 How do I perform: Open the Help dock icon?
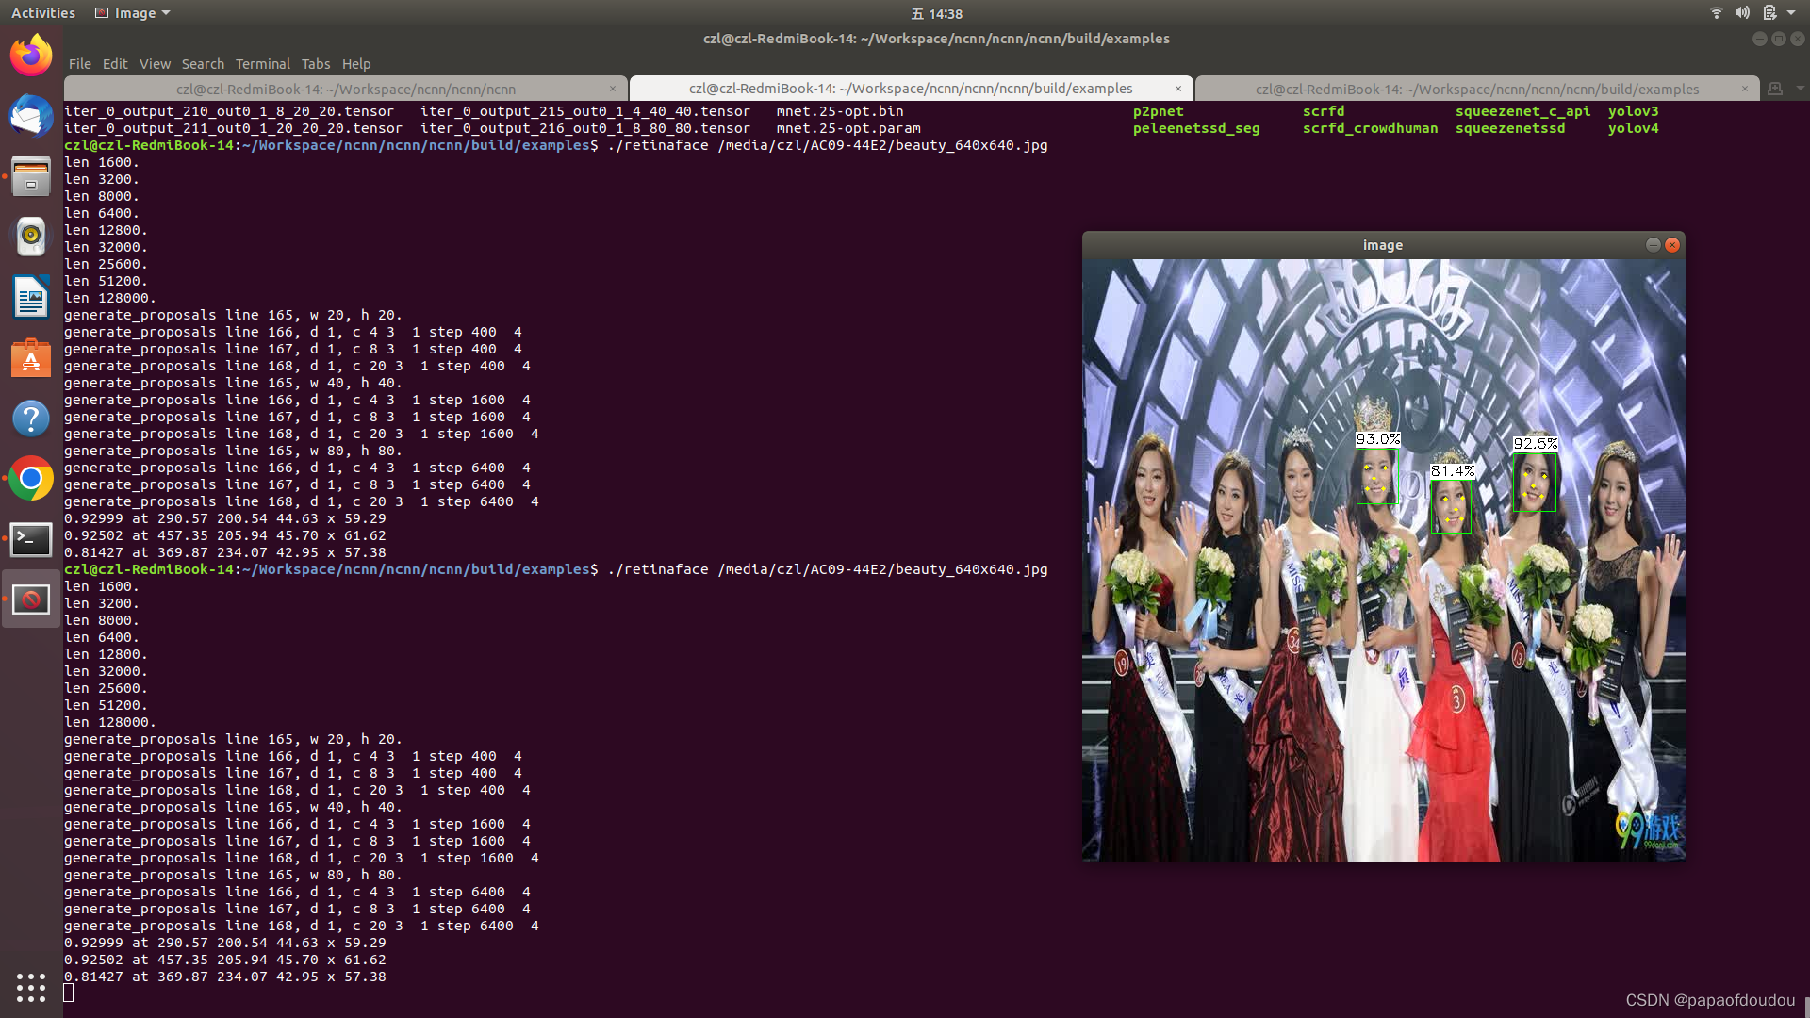pos(31,419)
